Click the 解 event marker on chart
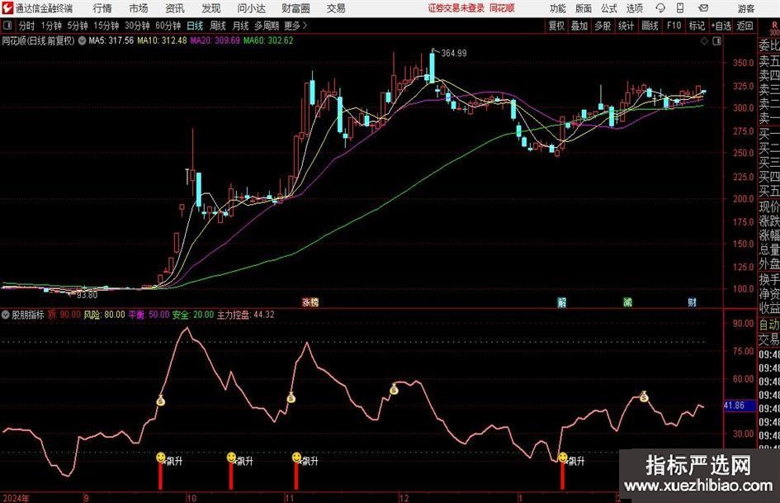The width and height of the screenshot is (780, 503). point(561,301)
